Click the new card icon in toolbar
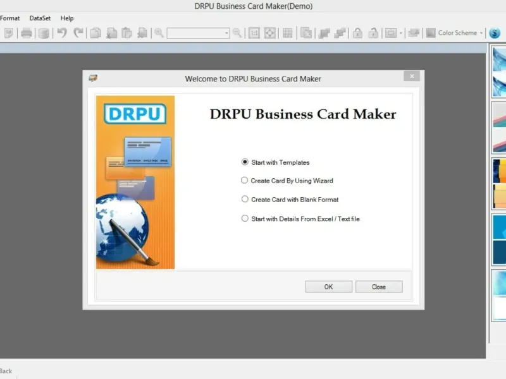 (9, 33)
